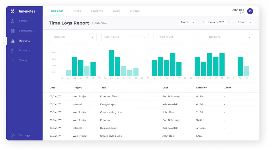This screenshot has width=269, height=150.
Task: Go to next month arrow
Action: [229, 22]
